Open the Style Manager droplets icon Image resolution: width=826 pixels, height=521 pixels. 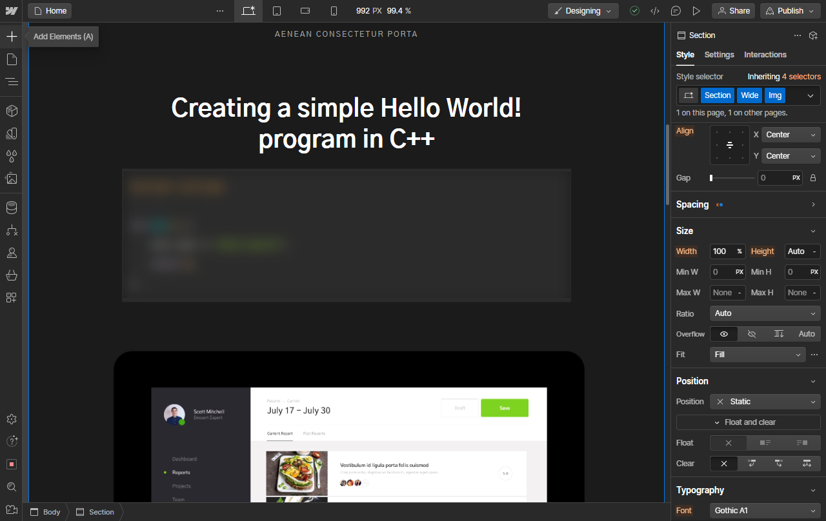point(12,156)
